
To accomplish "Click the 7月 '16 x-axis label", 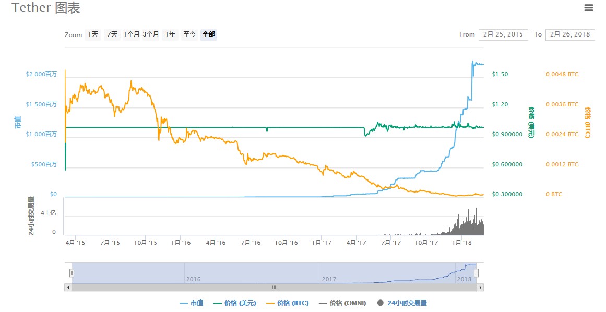I will 251,243.
